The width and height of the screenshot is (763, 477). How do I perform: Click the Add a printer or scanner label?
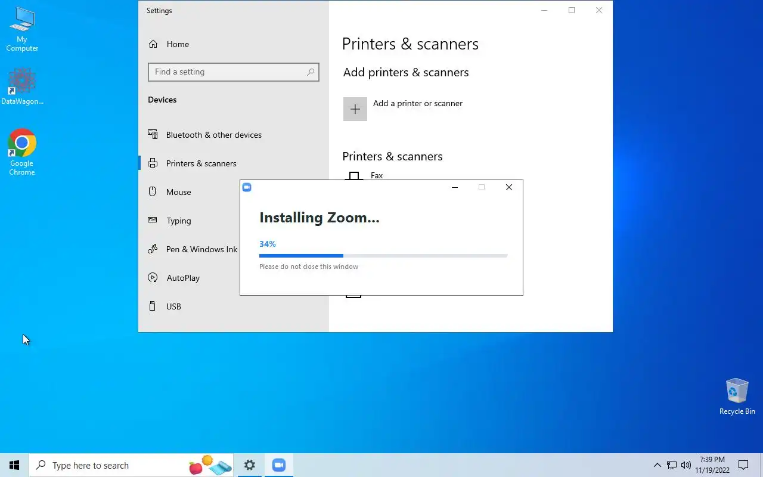(x=418, y=103)
